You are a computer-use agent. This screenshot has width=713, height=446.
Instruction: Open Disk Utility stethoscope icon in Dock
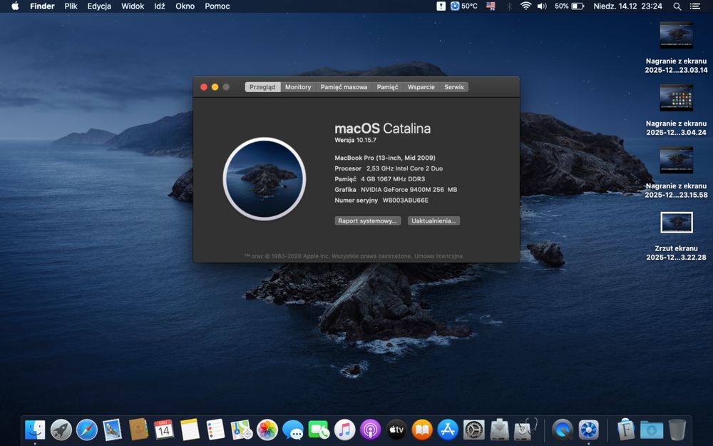click(525, 430)
